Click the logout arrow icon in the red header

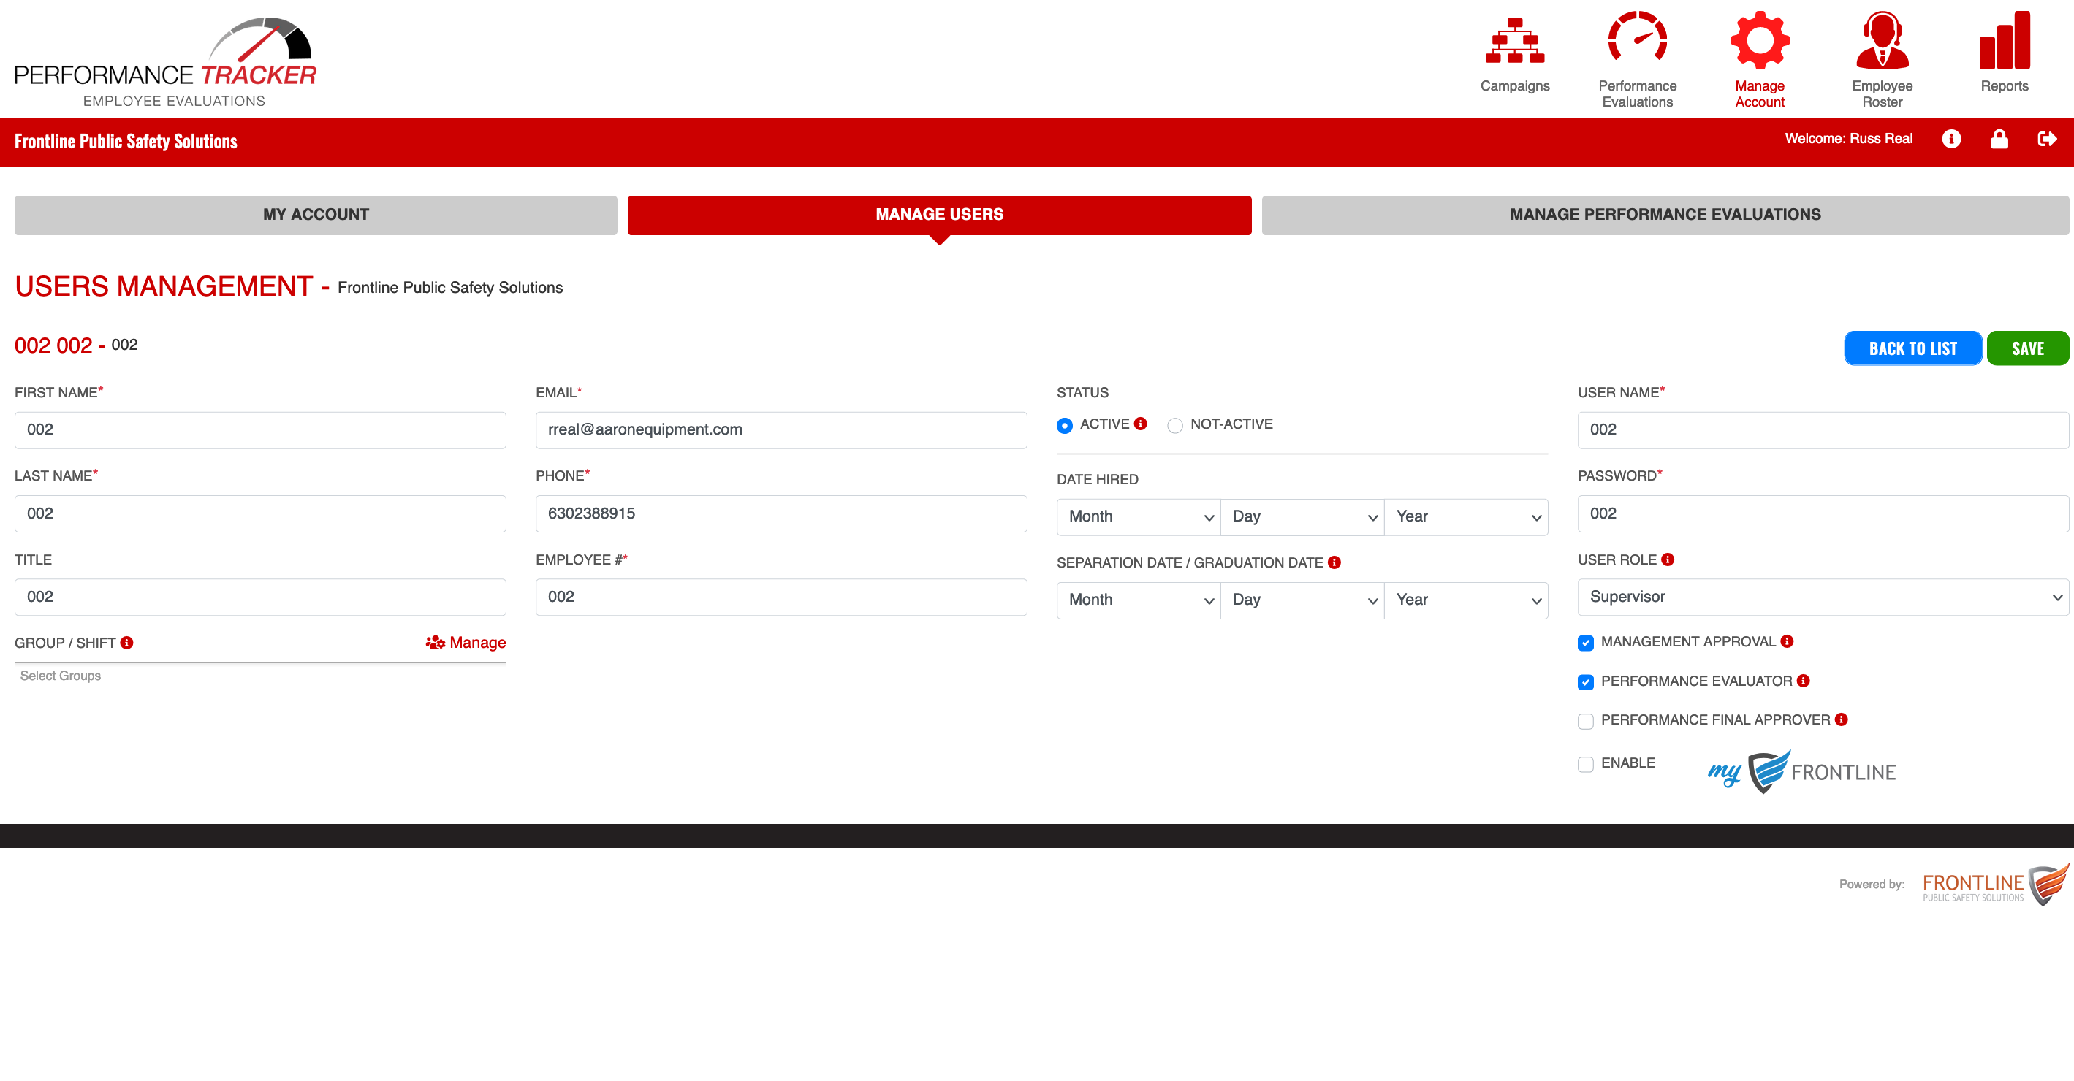point(2047,140)
